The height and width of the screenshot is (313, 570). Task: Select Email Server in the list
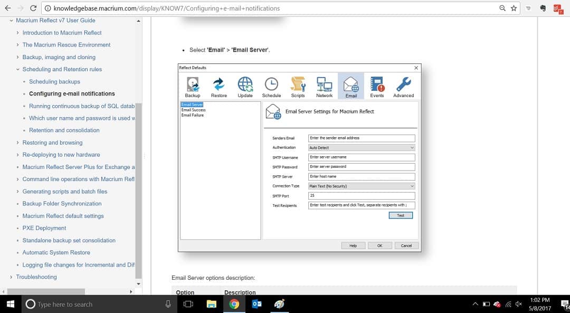point(192,105)
